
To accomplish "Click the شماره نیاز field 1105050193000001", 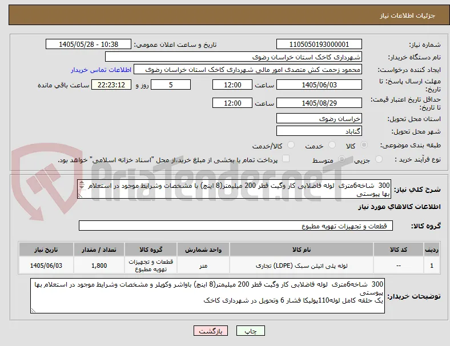I will 319,45.
